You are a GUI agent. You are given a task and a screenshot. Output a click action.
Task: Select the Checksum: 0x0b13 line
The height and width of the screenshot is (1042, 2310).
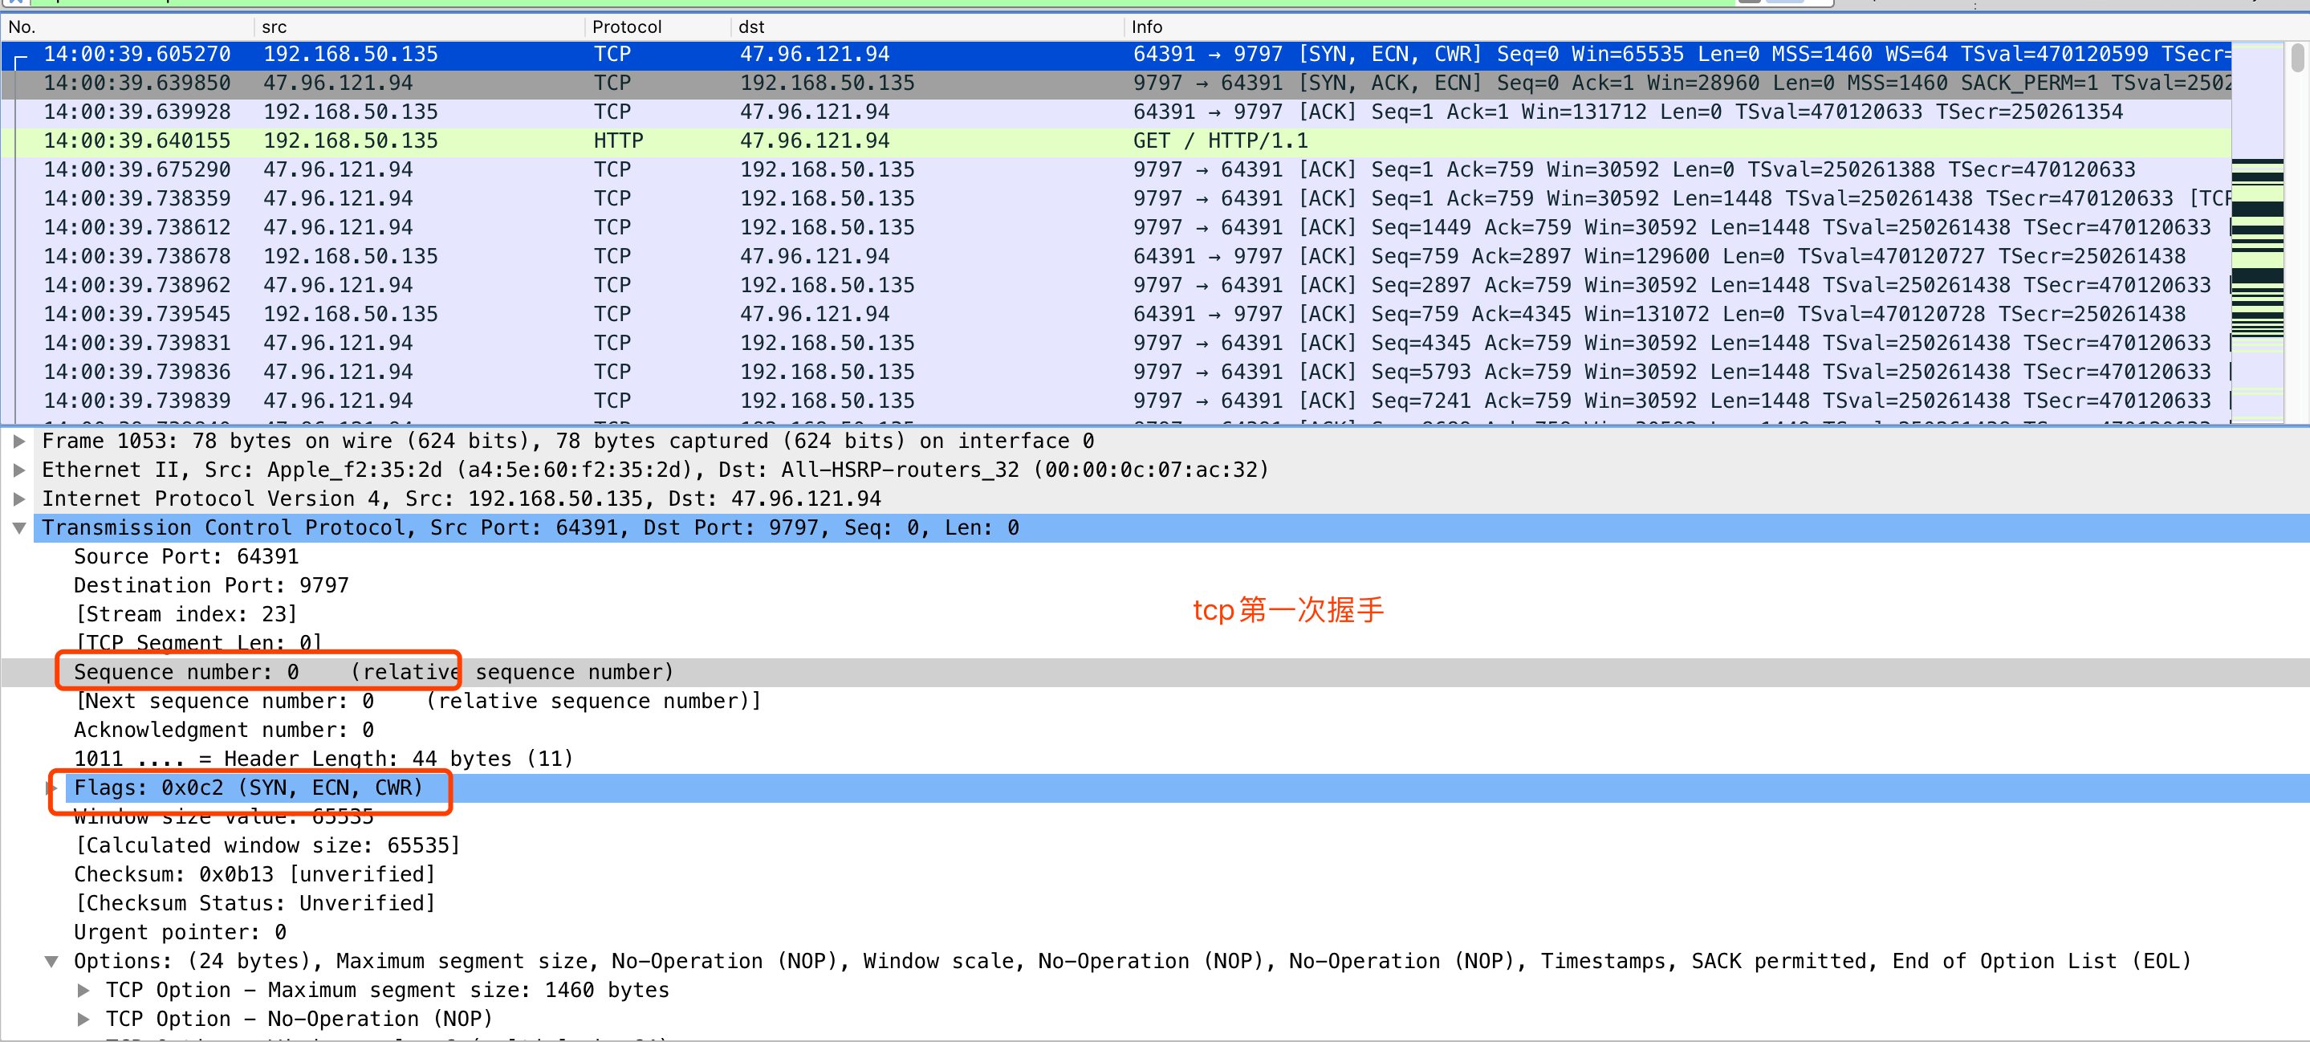click(254, 874)
